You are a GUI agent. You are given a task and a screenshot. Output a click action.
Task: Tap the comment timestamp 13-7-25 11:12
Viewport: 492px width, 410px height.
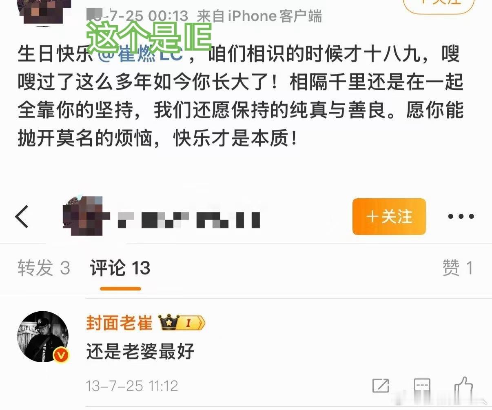coord(132,386)
